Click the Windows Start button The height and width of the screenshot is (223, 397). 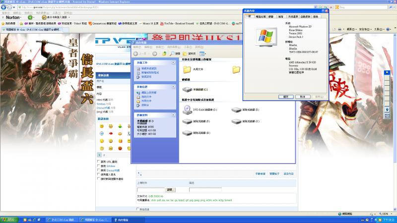[x=9, y=219]
